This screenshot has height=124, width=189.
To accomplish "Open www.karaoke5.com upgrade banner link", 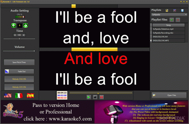I will click(x=70, y=119).
